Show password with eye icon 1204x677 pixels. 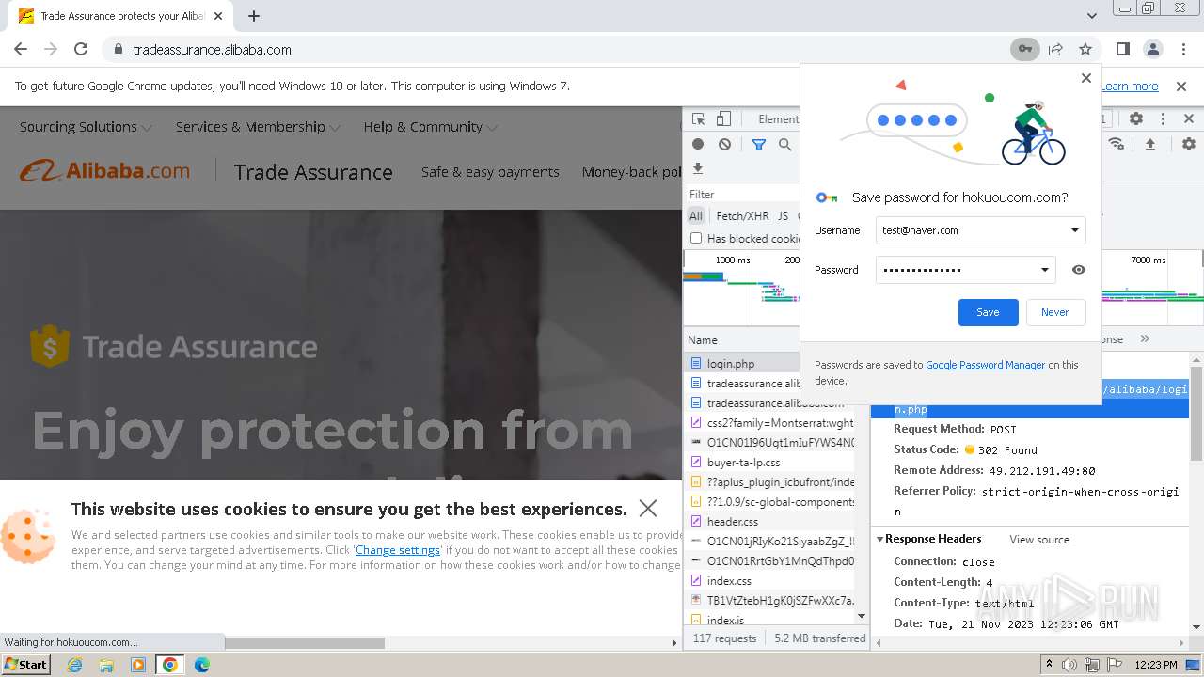click(x=1079, y=270)
